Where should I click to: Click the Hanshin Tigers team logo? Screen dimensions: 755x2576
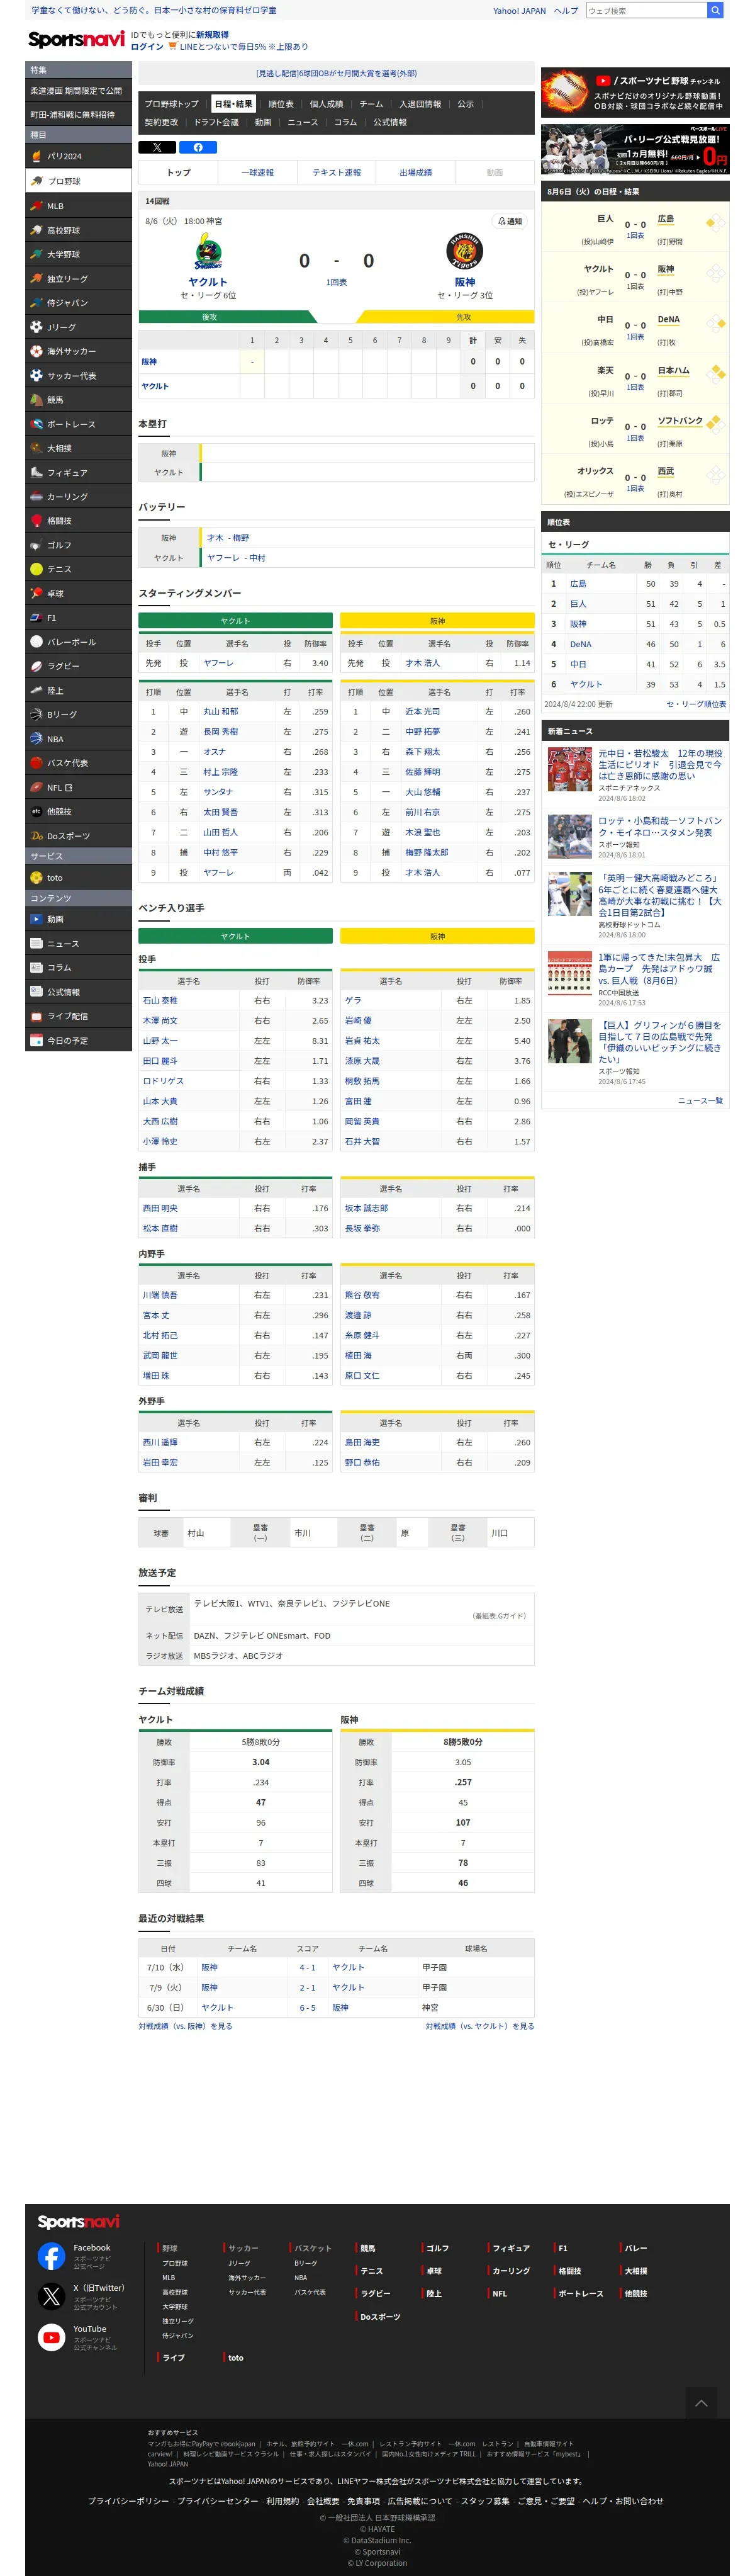(x=465, y=252)
